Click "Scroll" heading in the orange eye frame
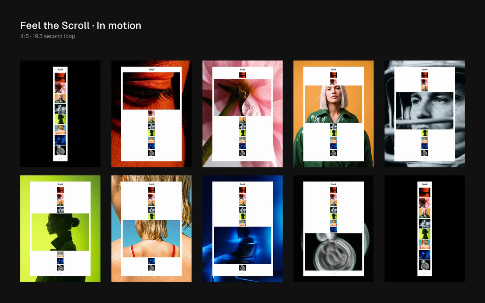The width and height of the screenshot is (485, 303). [152, 69]
